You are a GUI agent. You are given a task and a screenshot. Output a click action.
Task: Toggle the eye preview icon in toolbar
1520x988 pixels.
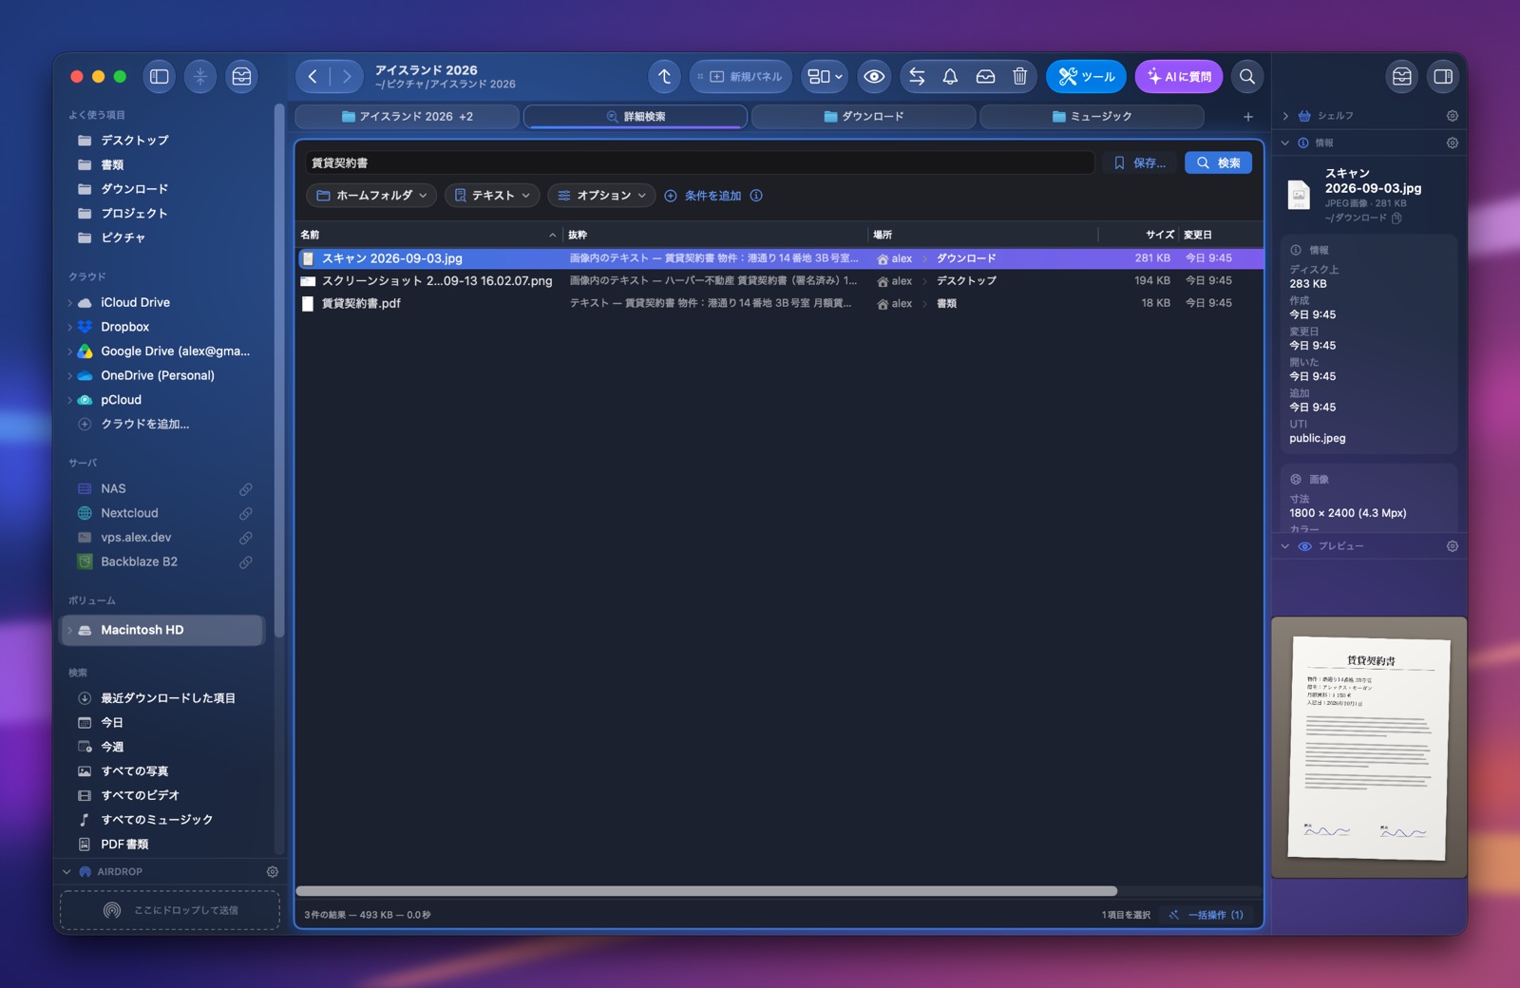click(874, 77)
